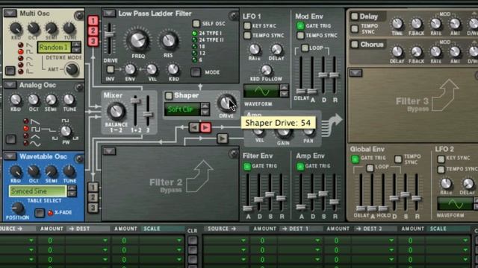Click the Synced Sine table select display
The width and height of the screenshot is (478, 268).
pos(38,191)
